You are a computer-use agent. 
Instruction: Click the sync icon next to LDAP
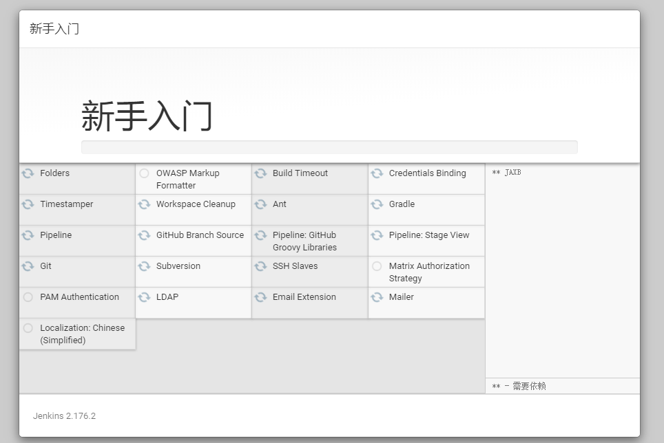click(144, 297)
